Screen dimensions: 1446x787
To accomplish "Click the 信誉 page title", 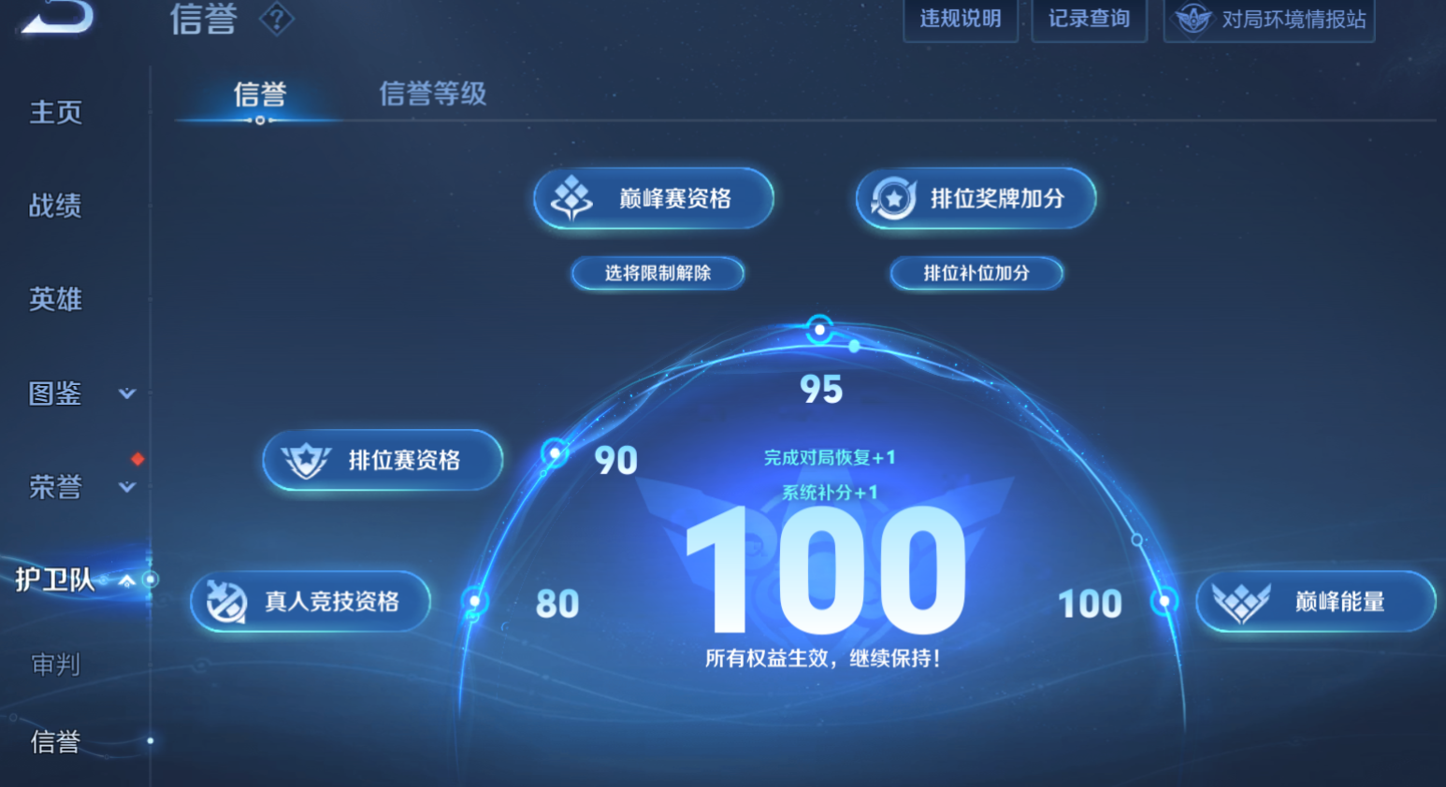I will click(203, 19).
